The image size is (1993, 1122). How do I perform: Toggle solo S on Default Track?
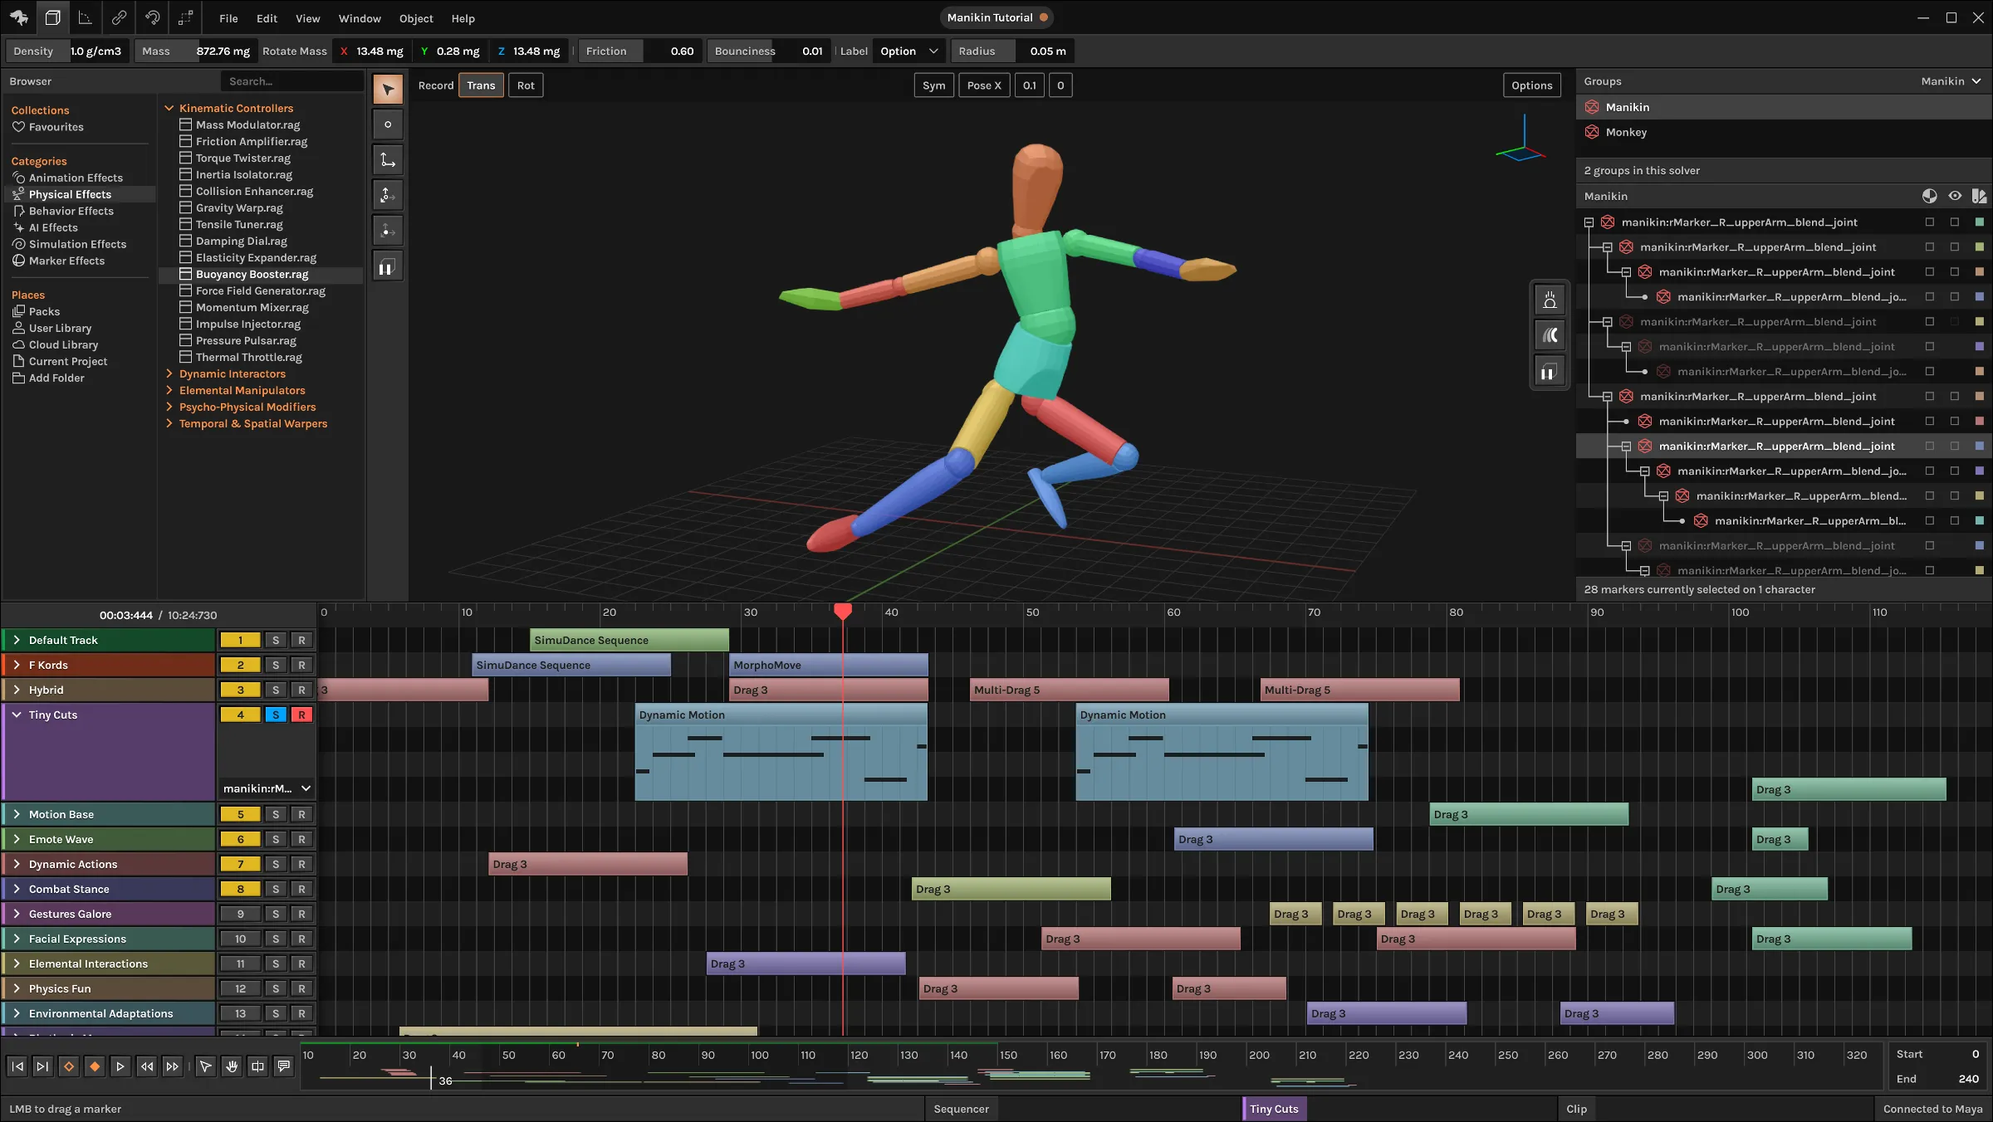276,640
